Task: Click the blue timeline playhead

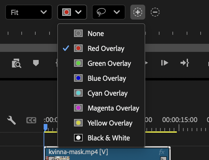Action: 46,127
